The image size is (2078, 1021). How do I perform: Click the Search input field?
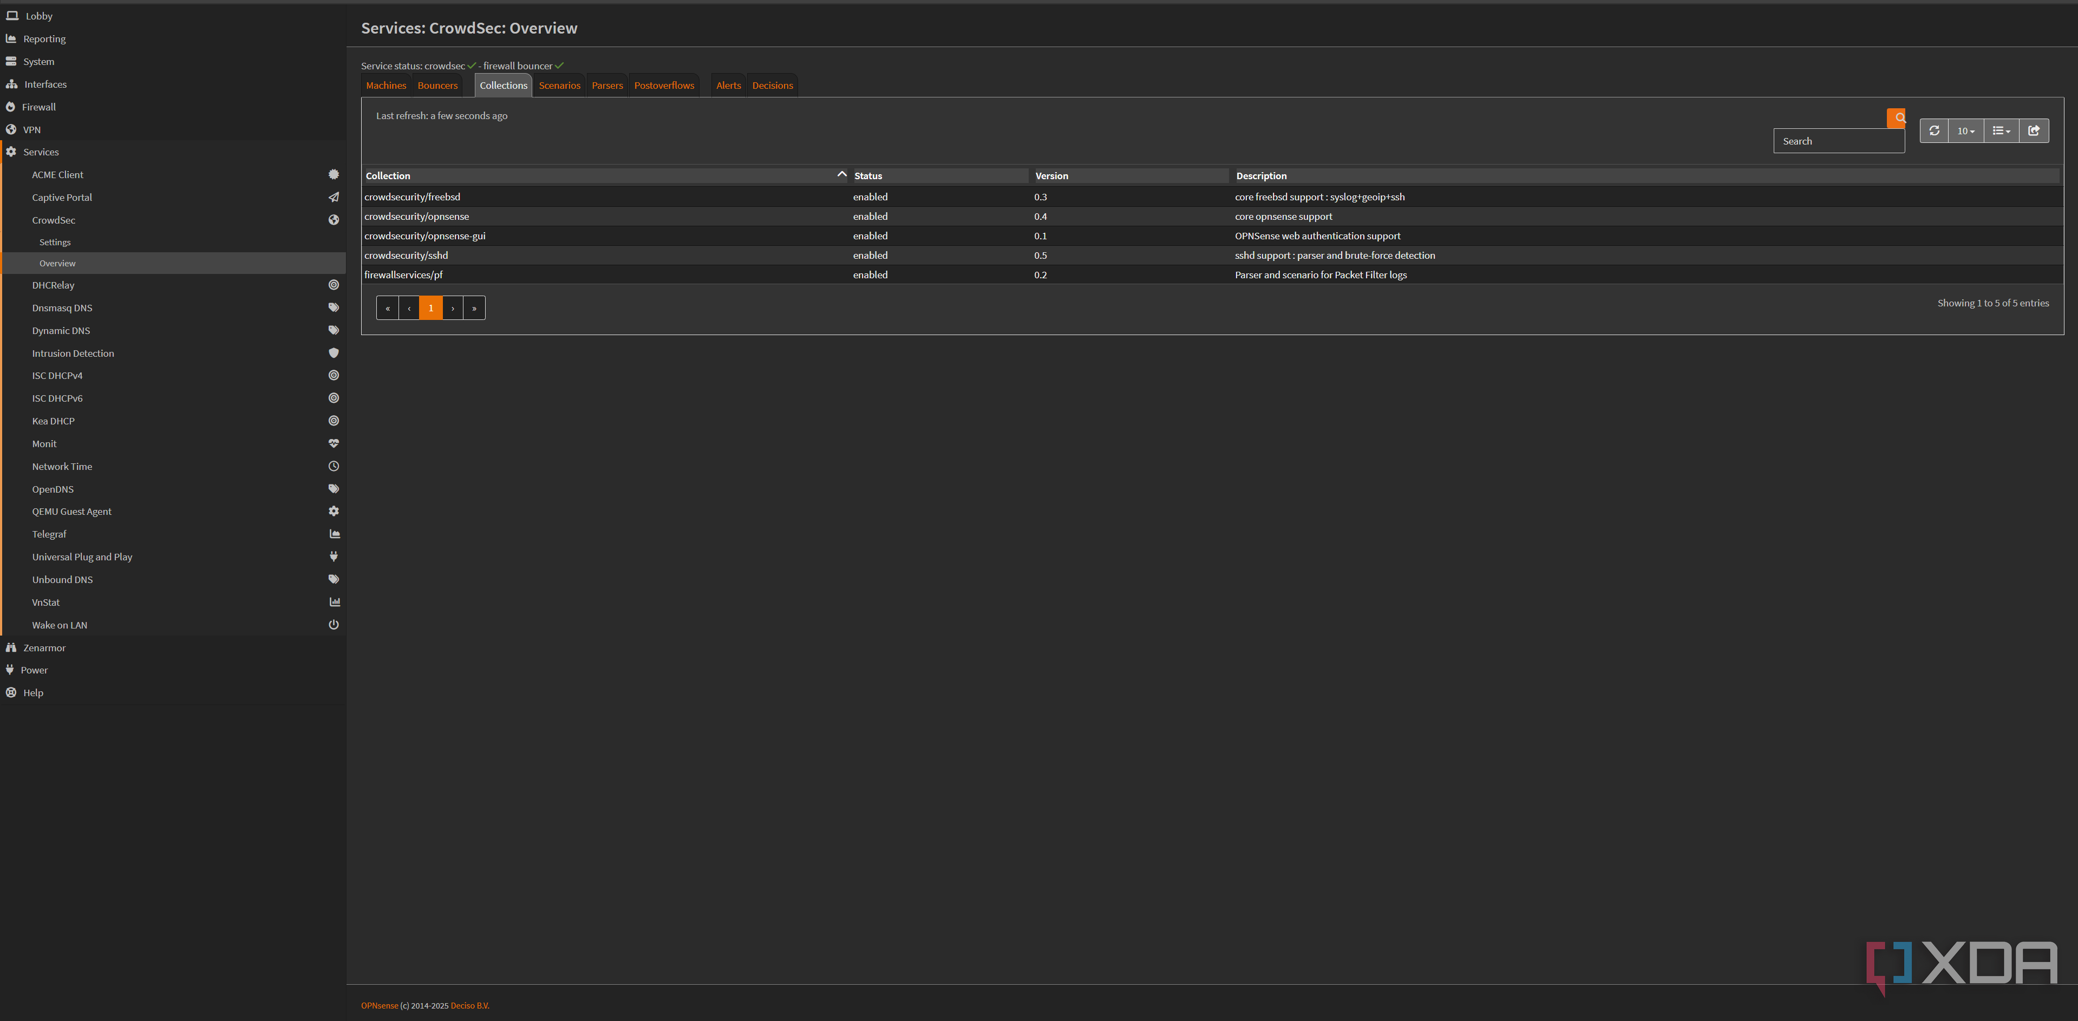coord(1838,141)
